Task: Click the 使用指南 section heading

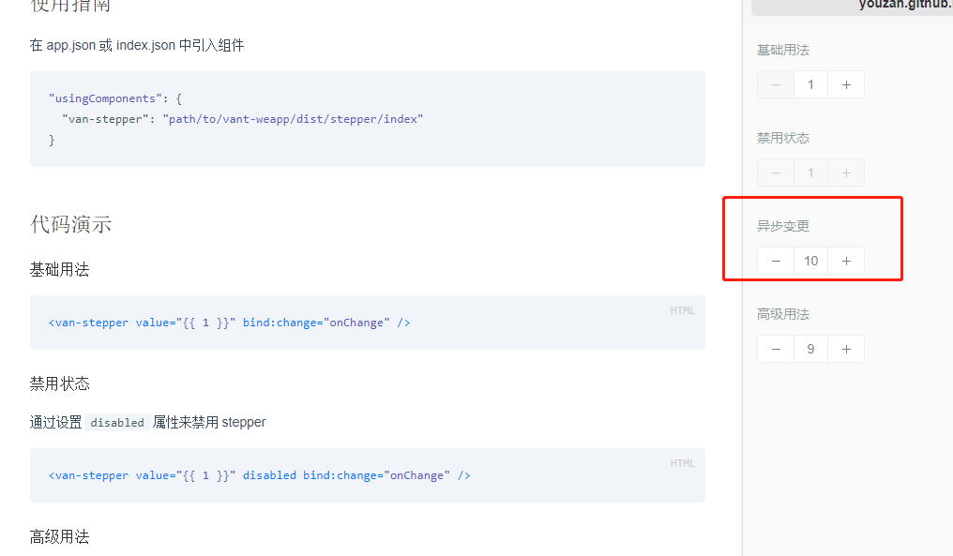Action: pyautogui.click(x=70, y=5)
